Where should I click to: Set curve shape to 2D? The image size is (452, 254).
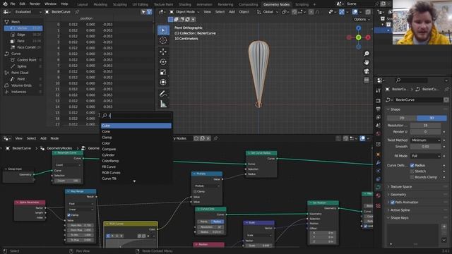(x=402, y=118)
